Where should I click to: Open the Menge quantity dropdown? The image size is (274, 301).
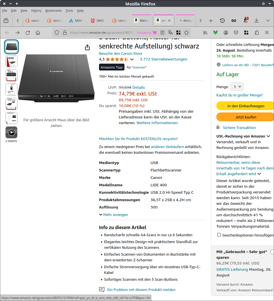237,87
